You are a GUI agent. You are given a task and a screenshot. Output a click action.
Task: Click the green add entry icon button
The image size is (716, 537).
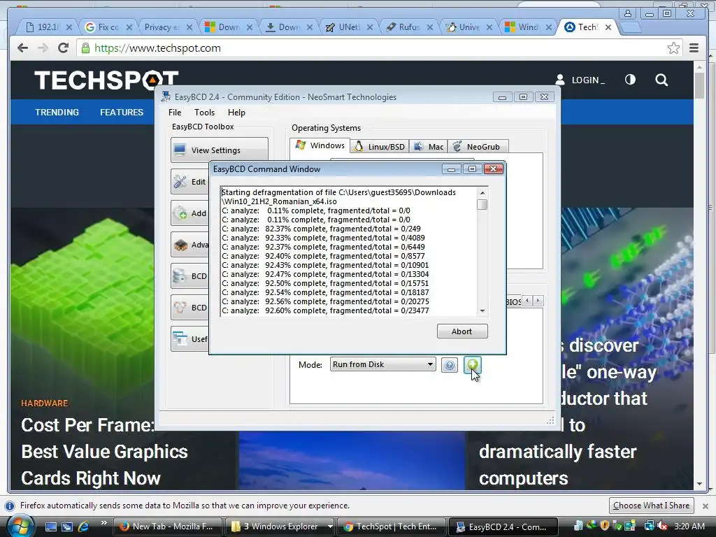tap(473, 365)
